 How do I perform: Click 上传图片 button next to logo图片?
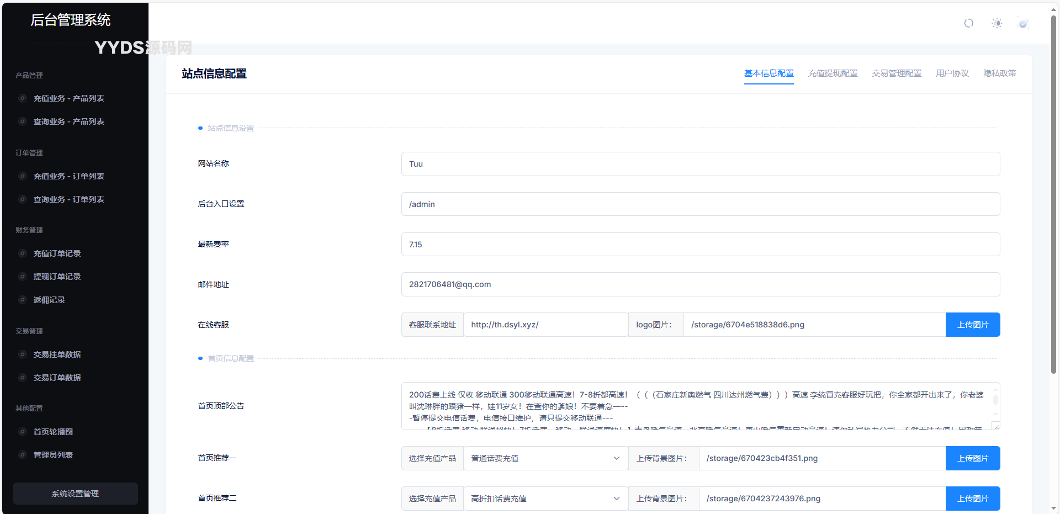pos(972,325)
